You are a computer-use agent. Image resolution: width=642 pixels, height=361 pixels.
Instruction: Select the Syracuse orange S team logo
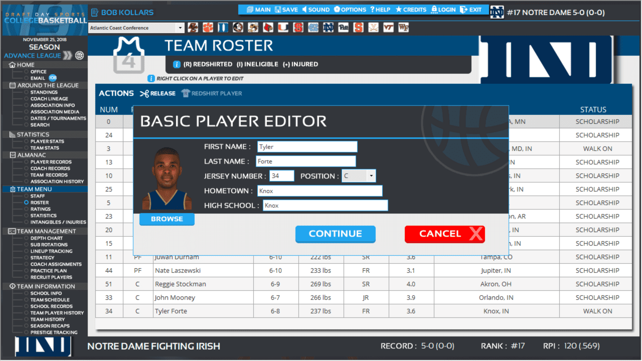(359, 28)
